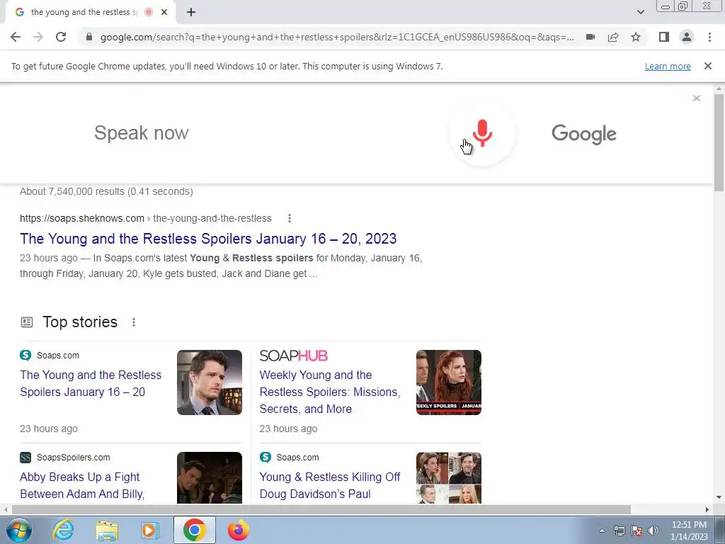
Task: Close the young and the restless tab
Action: [x=164, y=13]
